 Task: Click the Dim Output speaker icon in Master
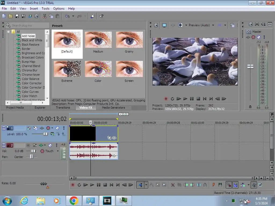263,24
